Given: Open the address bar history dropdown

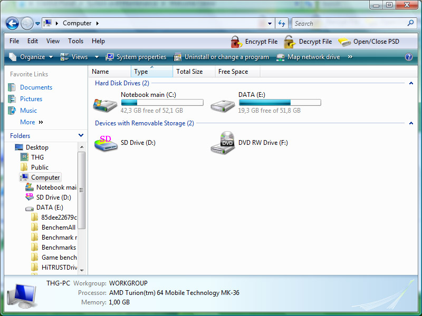Looking at the screenshot, I should coord(270,23).
